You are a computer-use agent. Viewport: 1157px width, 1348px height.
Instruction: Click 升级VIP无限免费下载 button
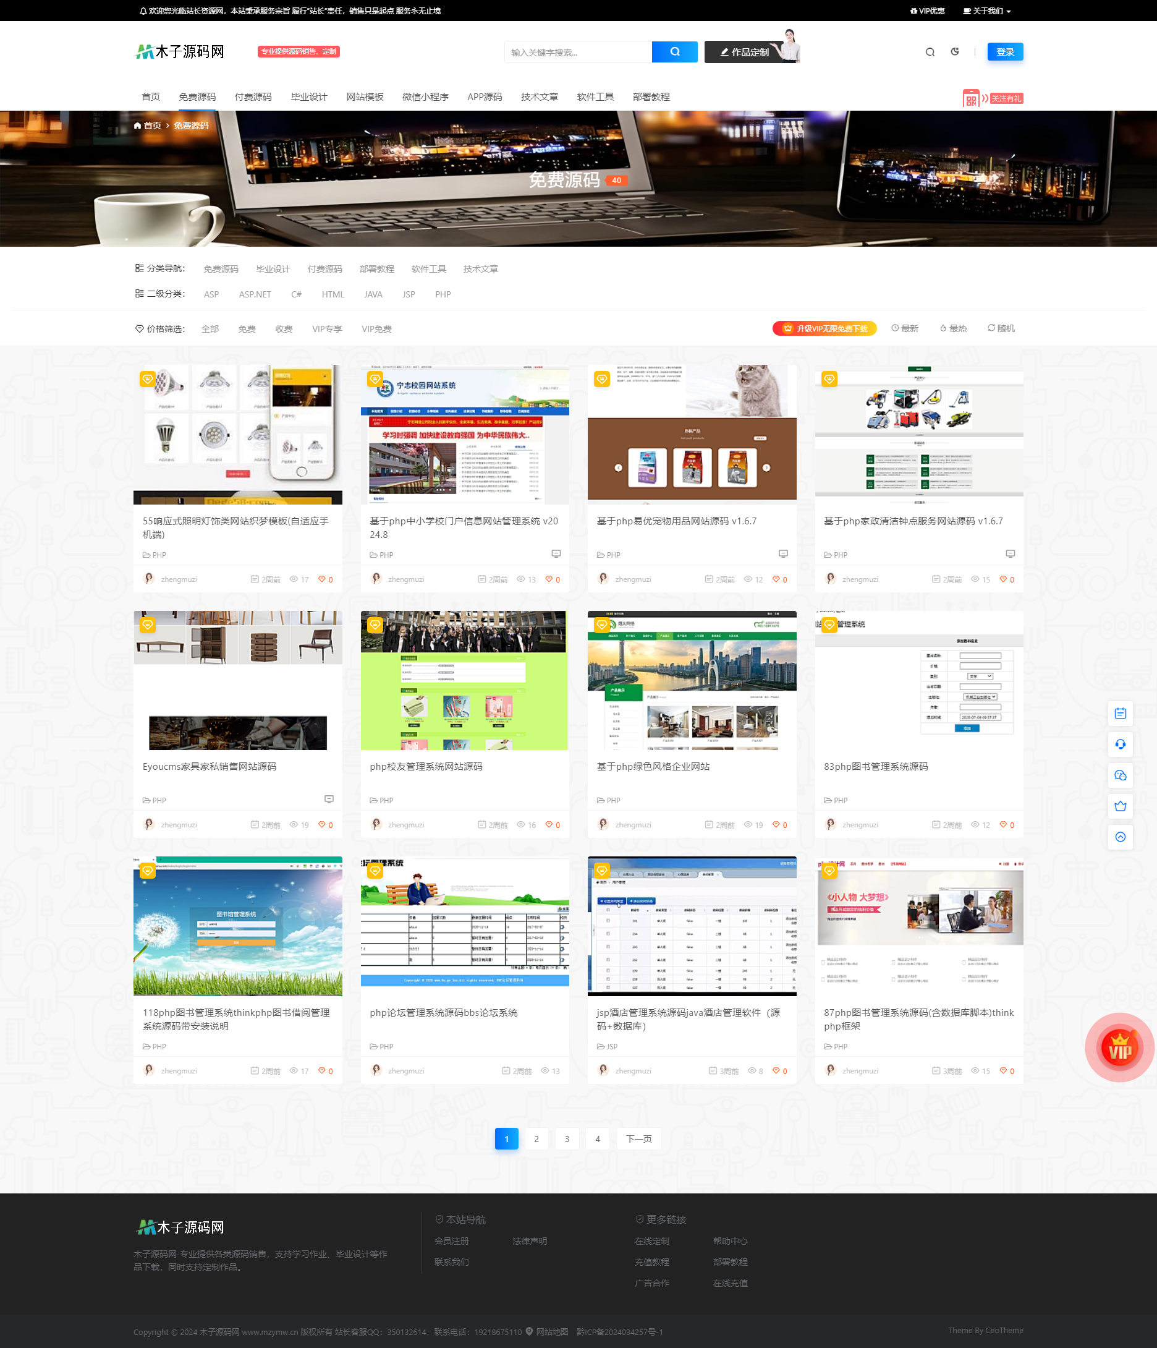tap(824, 328)
